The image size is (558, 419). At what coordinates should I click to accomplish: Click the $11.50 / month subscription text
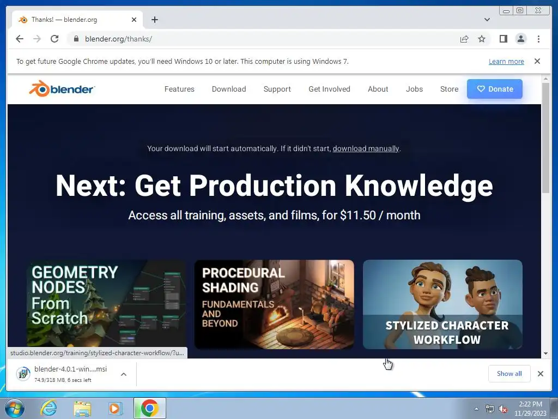[x=380, y=215]
